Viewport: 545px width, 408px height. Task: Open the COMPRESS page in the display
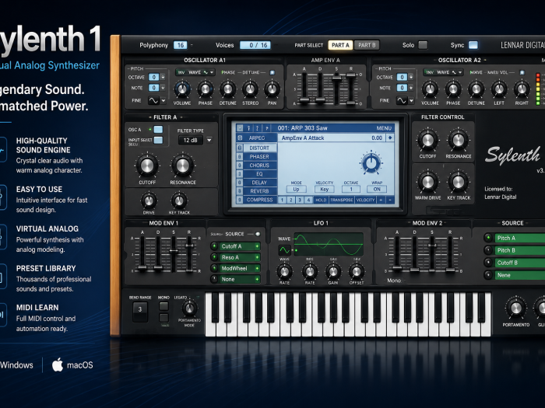pos(259,200)
